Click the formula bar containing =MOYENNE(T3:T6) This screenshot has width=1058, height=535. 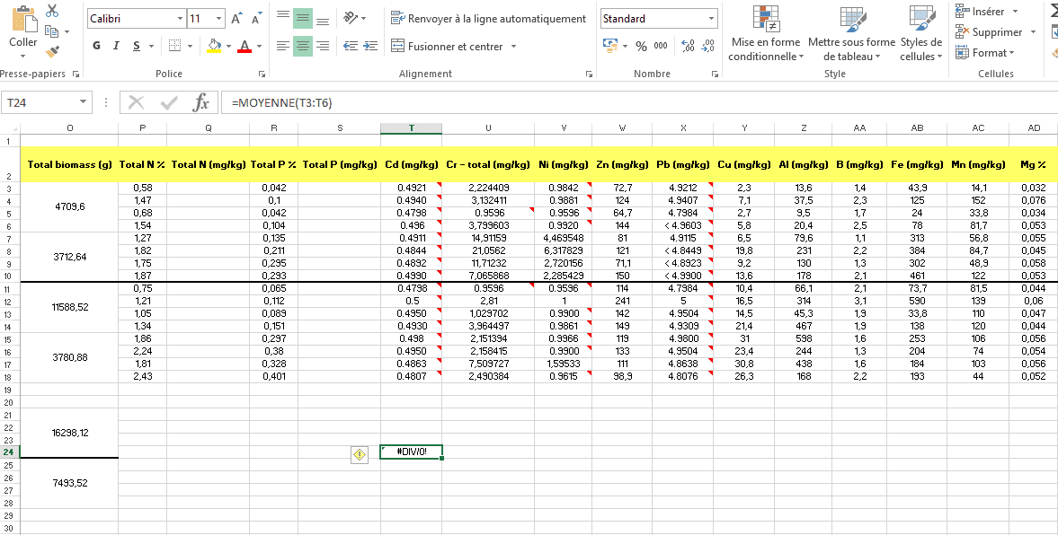click(629, 103)
